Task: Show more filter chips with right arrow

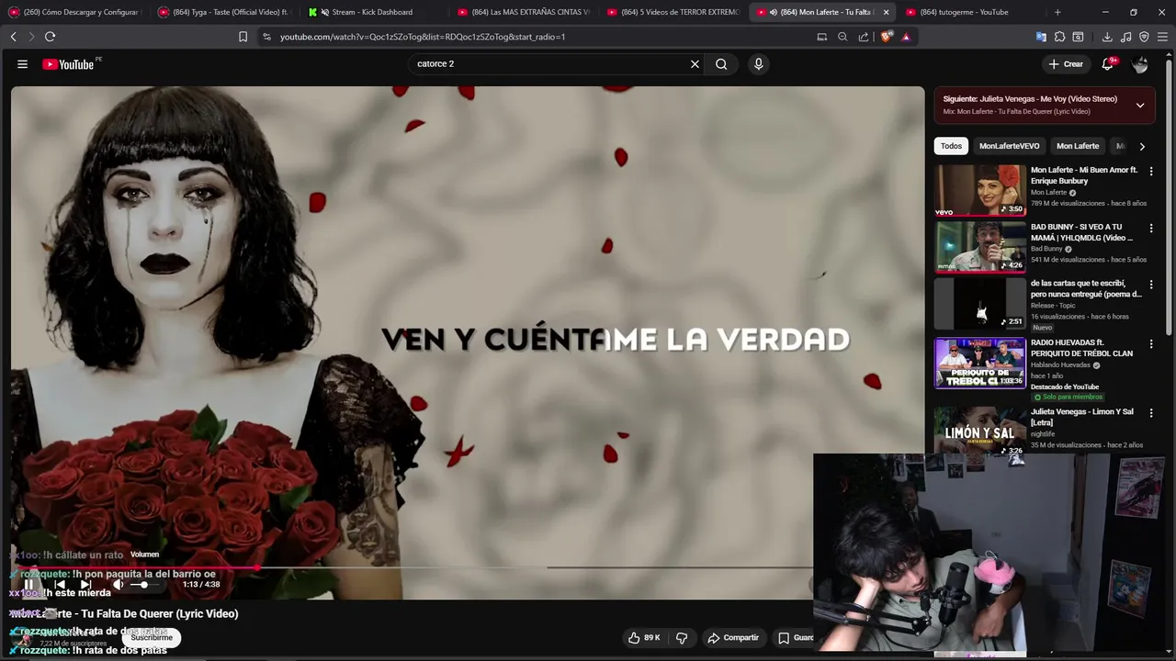Action: (x=1142, y=146)
